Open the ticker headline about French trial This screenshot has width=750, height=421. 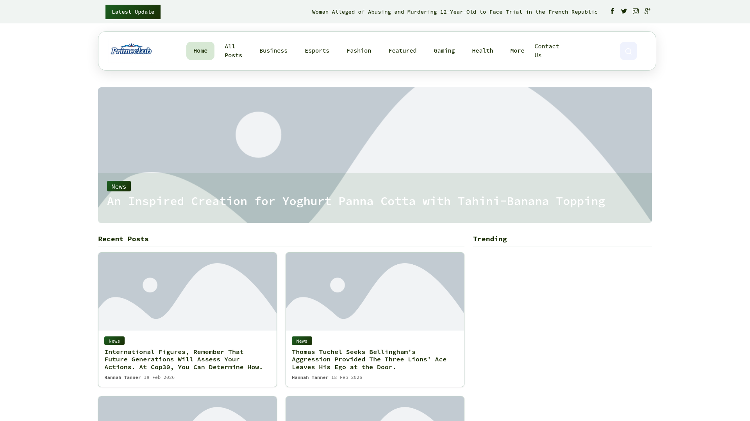[454, 12]
